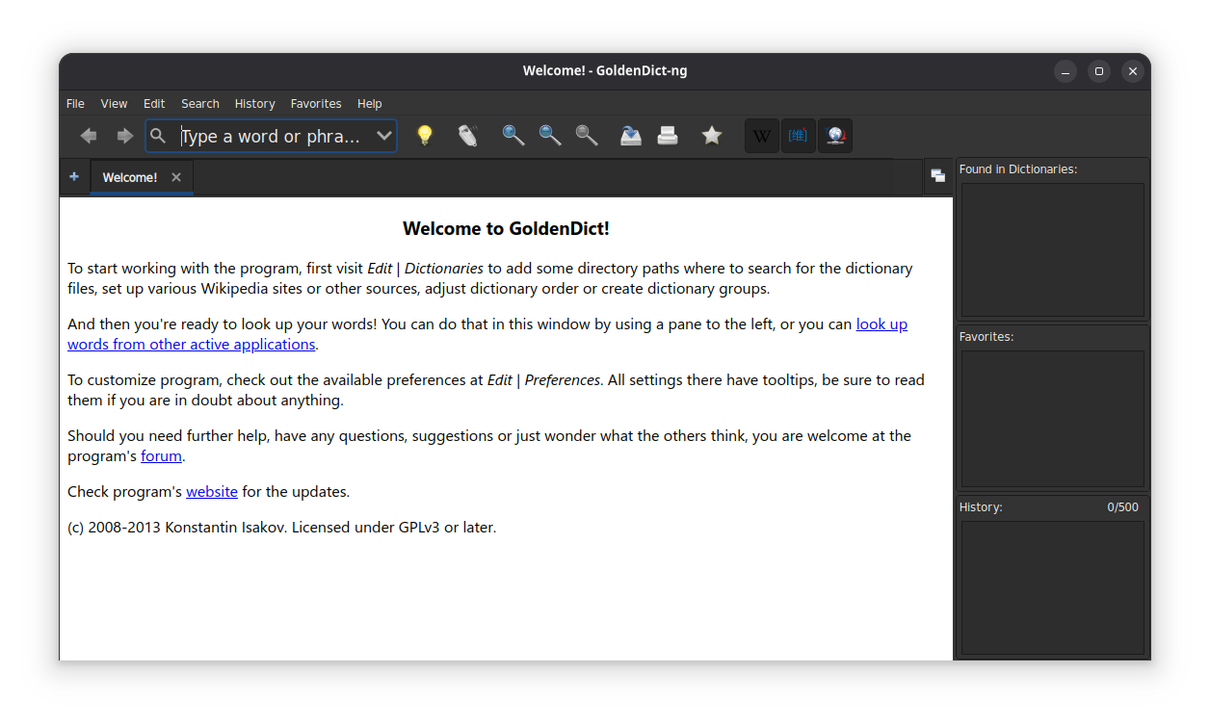Screen dimensions: 1210x725
Task: Click the zoom out magnifier icon
Action: (x=550, y=136)
